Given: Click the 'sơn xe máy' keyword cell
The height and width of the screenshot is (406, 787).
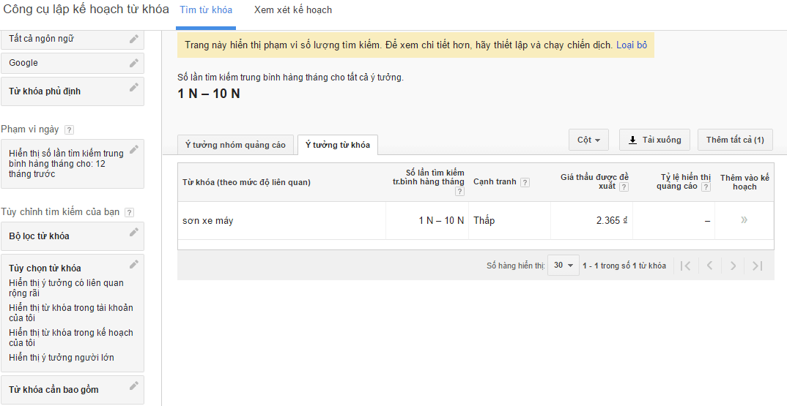Looking at the screenshot, I should tap(281, 220).
